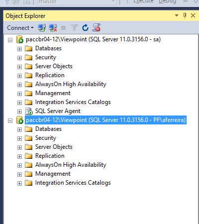Select Replication text under PF\aferreira connection
This screenshot has height=224, width=199.
tap(50, 156)
